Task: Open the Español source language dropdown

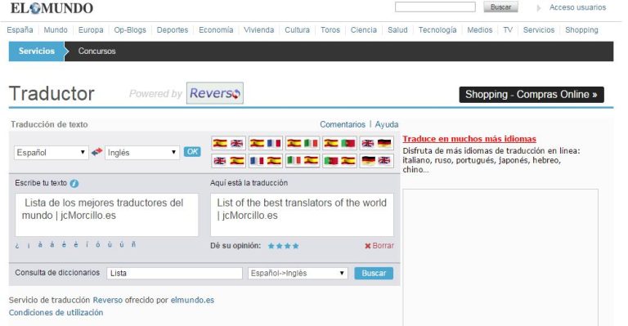Action: pyautogui.click(x=51, y=153)
